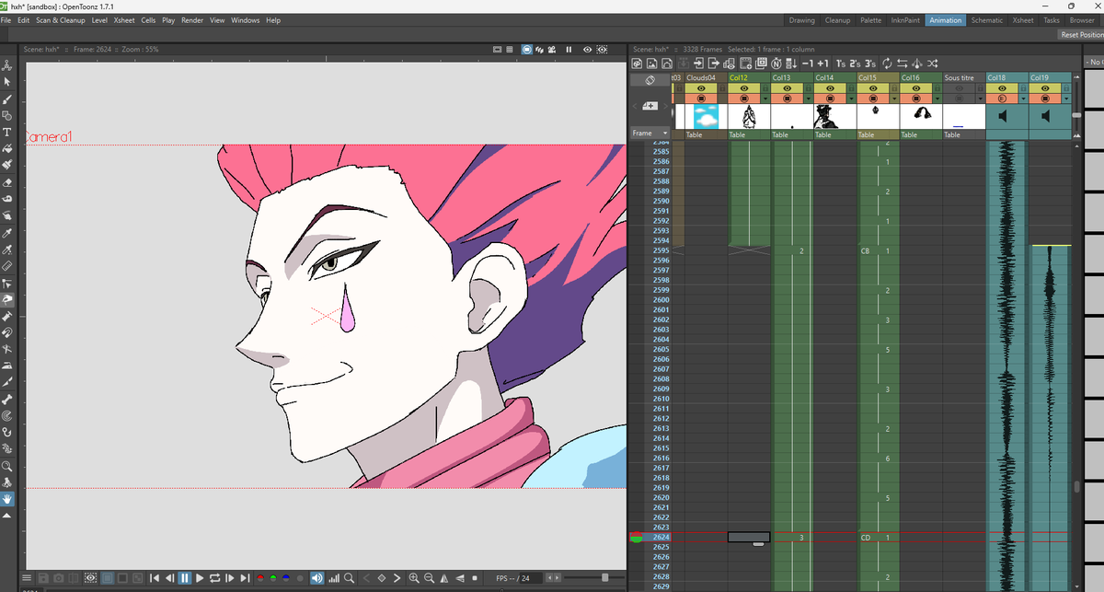The image size is (1104, 592).
Task: Apply step 2's to selected cells
Action: pyautogui.click(x=855, y=64)
